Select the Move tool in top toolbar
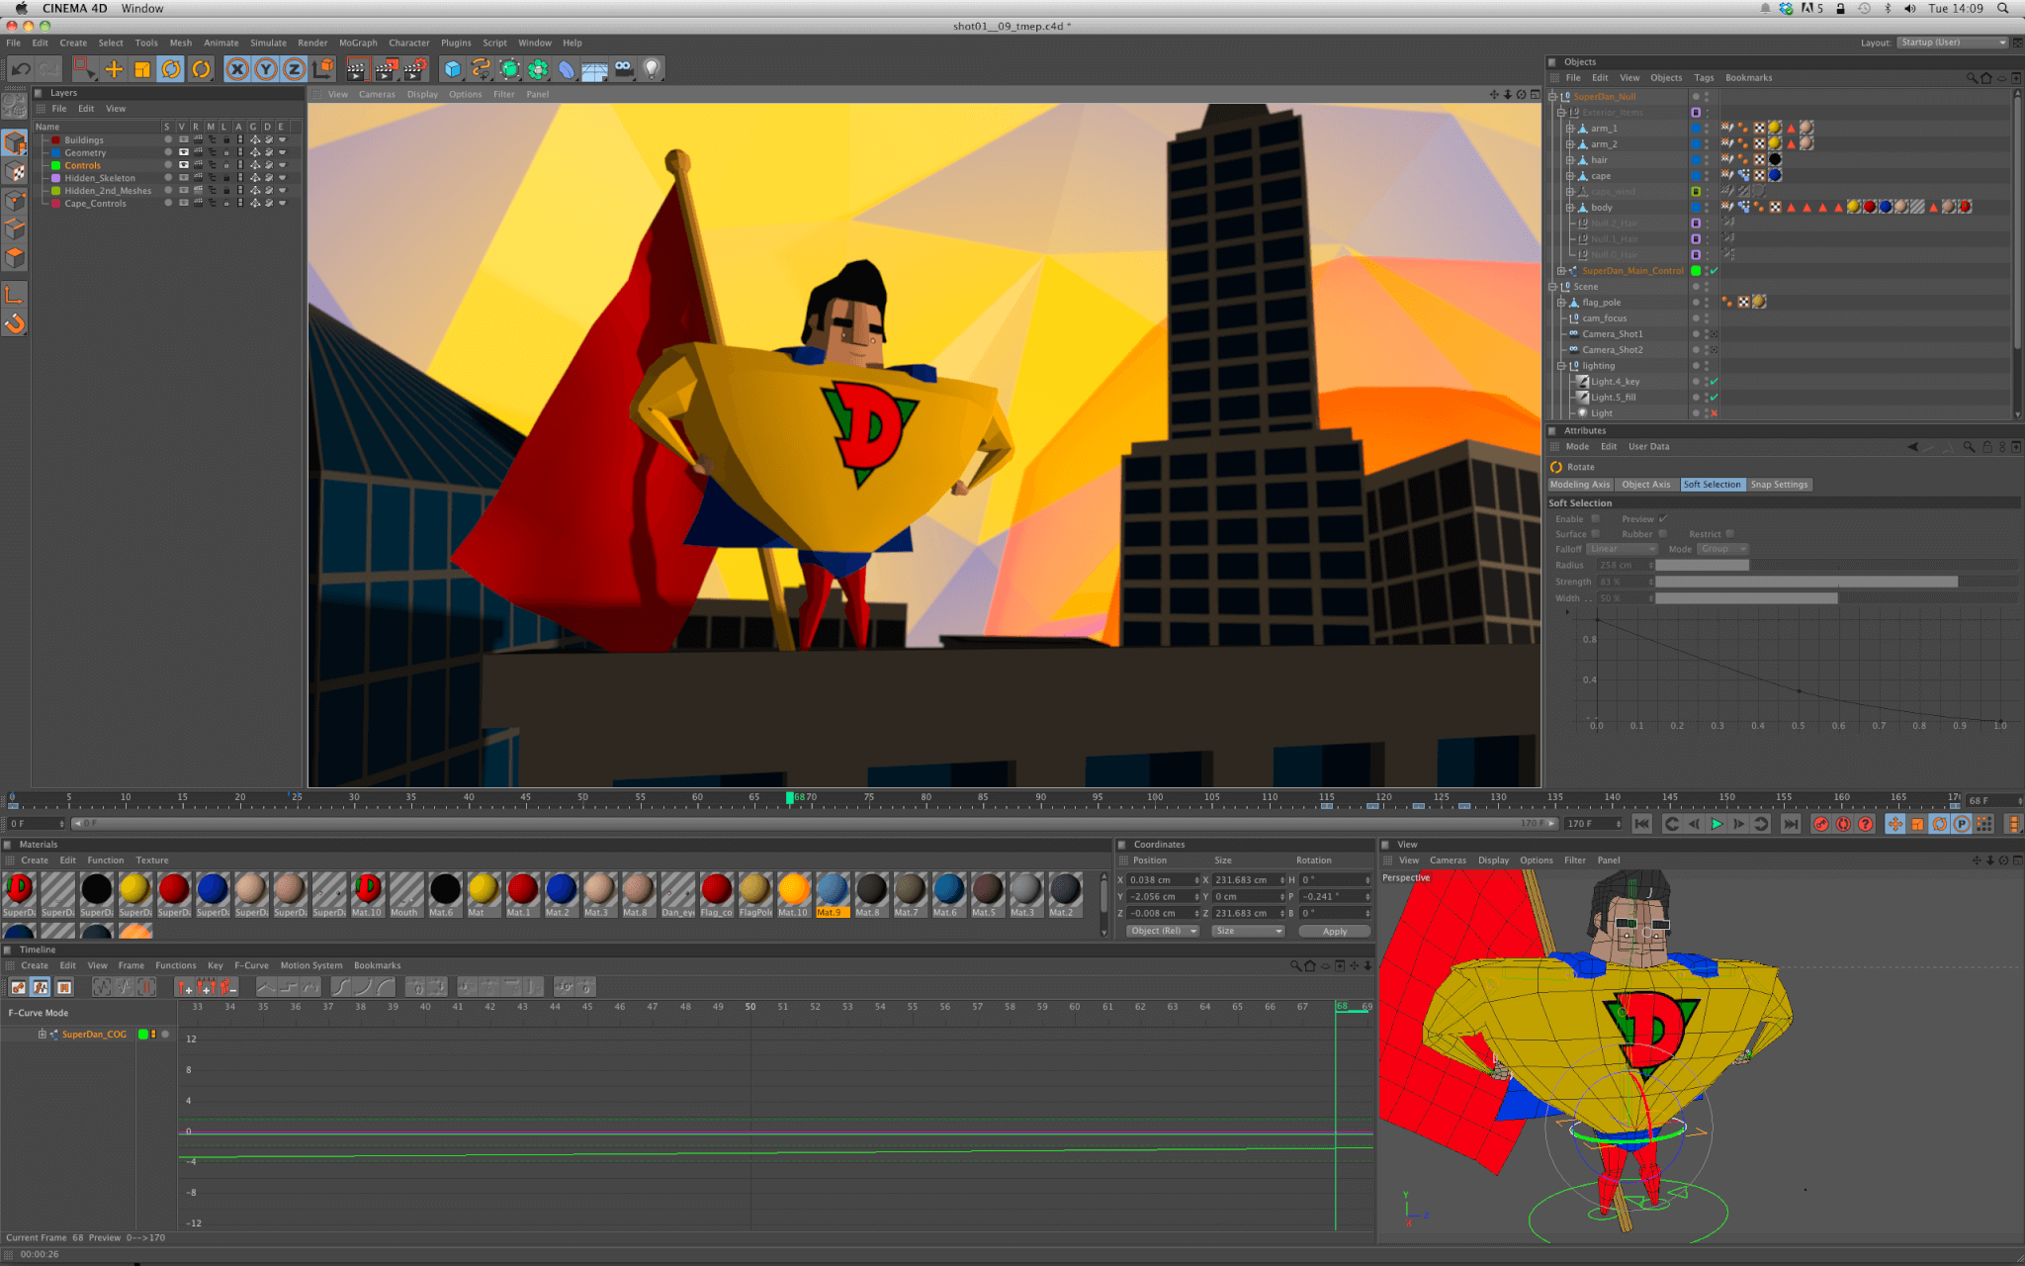The image size is (2025, 1266). 114,69
